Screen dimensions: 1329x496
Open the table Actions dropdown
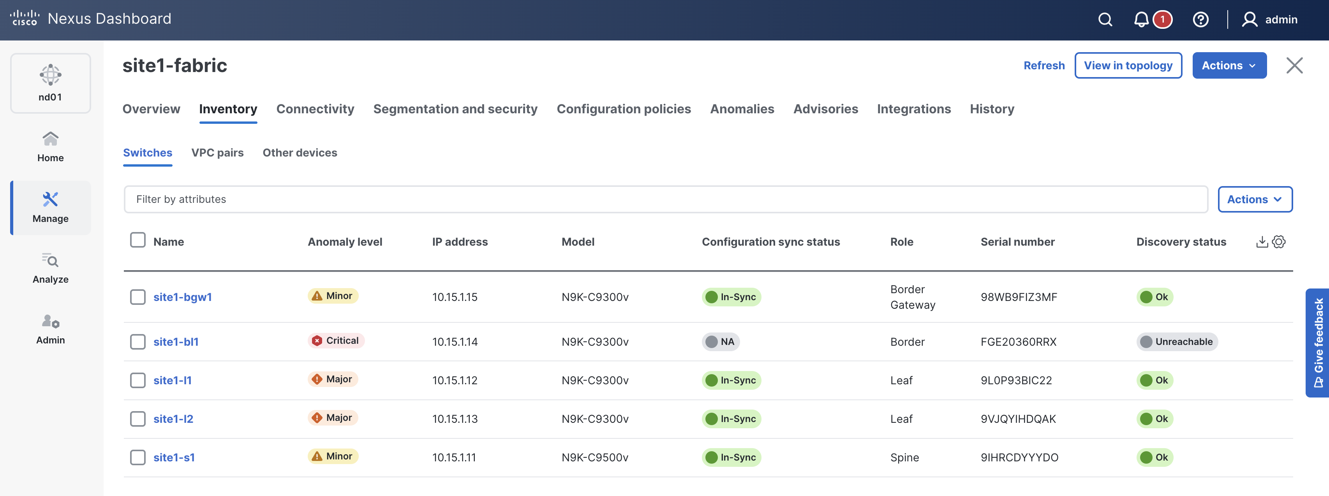tap(1255, 200)
